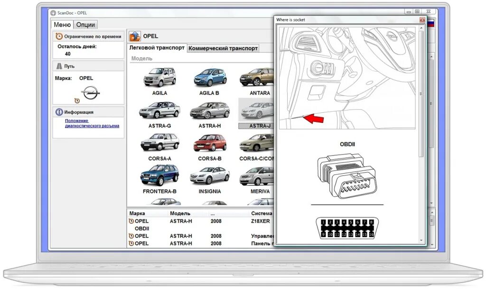Click the Russian flag language icon

pos(430,23)
